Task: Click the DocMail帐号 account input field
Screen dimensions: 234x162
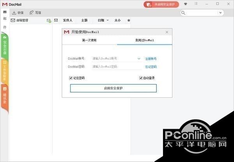Action: coord(114,58)
